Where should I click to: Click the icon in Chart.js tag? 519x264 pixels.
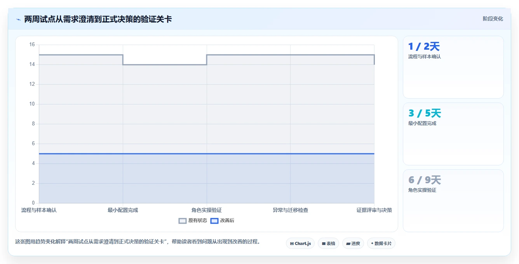pos(292,244)
